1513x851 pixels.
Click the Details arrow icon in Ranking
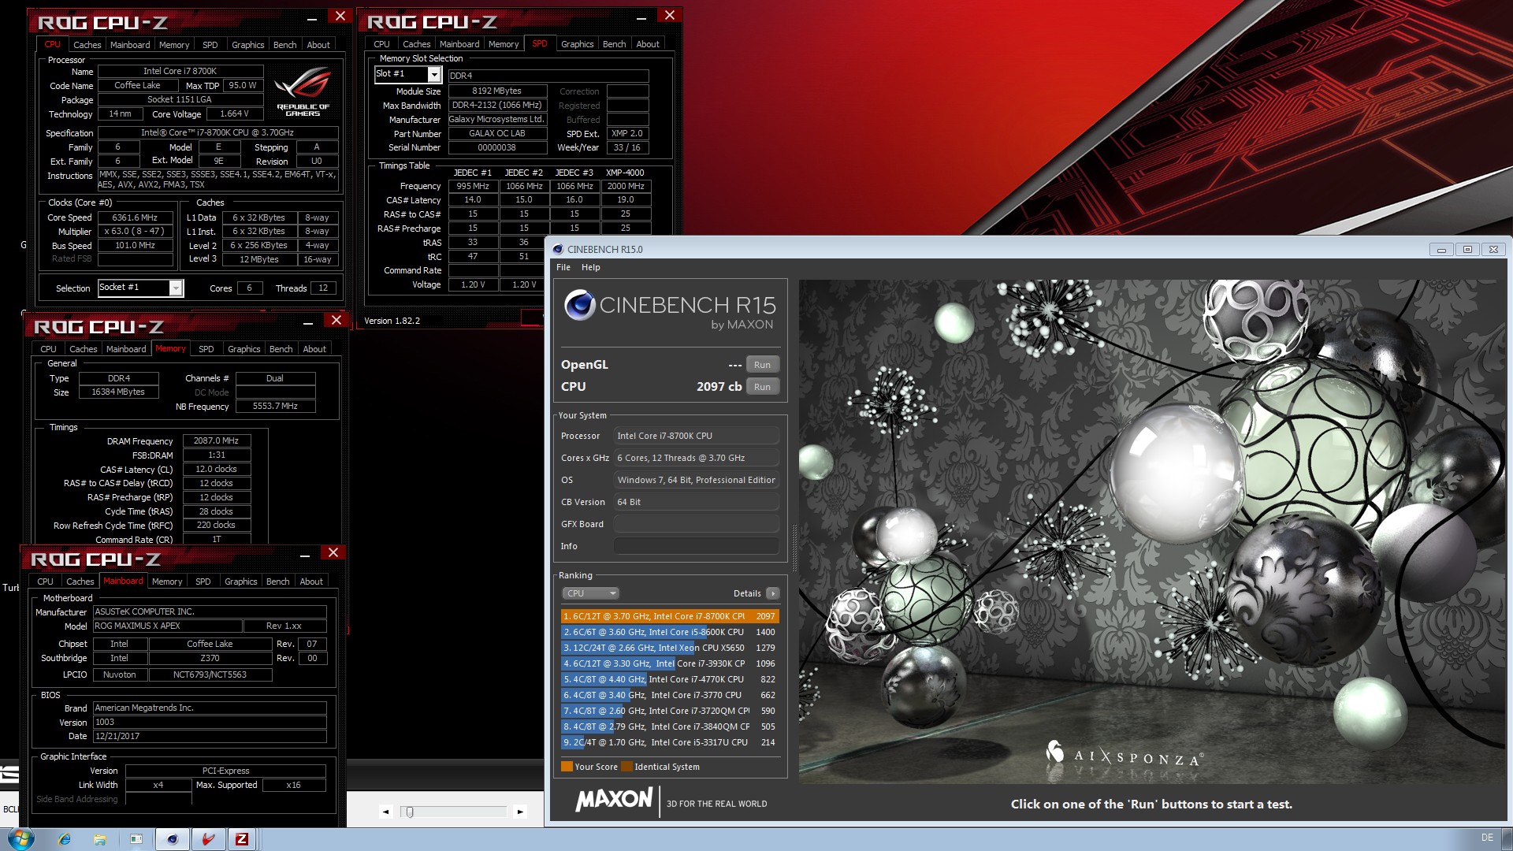(x=772, y=593)
